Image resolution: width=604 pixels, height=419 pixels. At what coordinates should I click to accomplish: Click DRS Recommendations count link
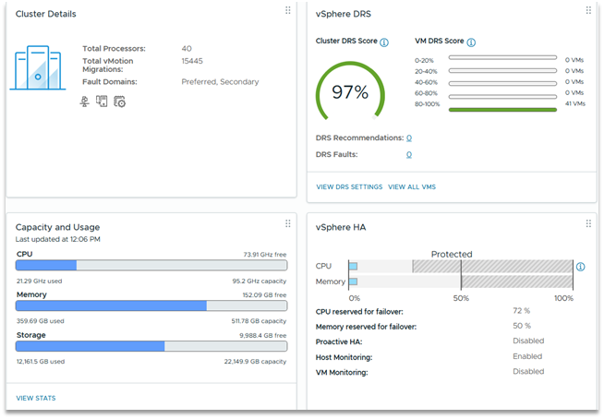[x=409, y=138]
